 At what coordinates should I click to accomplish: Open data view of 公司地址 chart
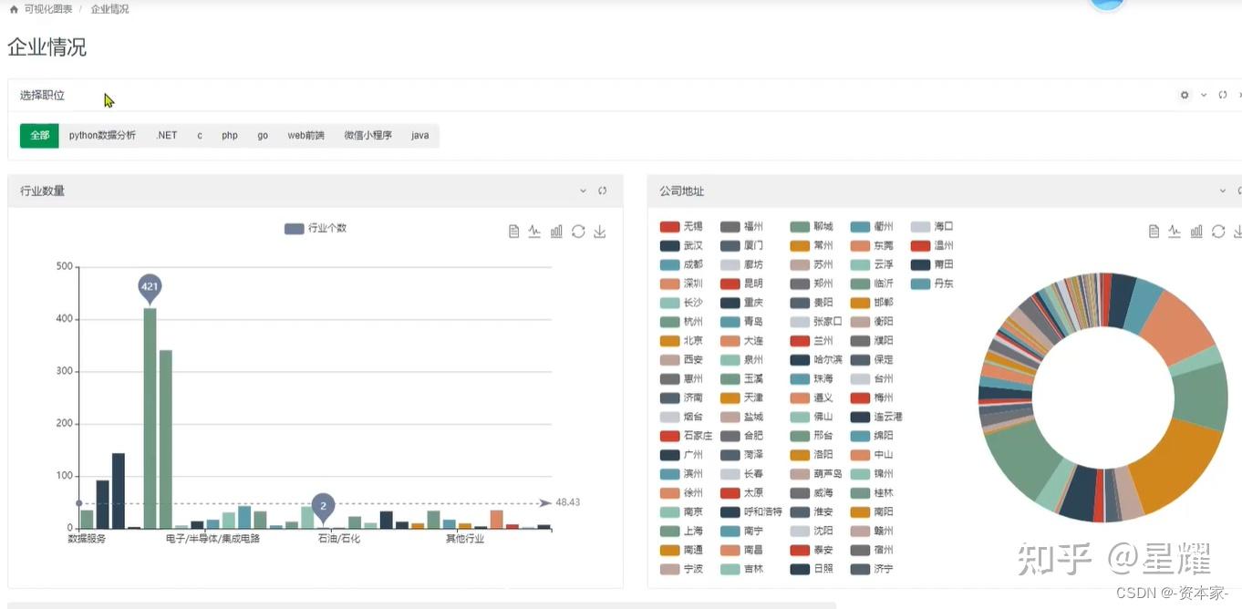click(1154, 232)
